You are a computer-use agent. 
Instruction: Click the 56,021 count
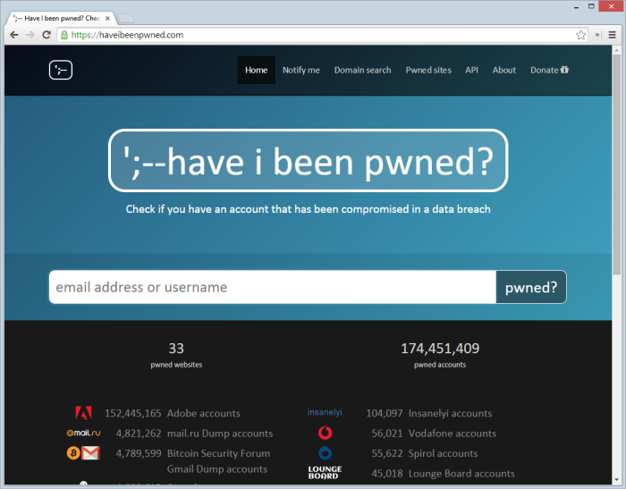tap(387, 434)
